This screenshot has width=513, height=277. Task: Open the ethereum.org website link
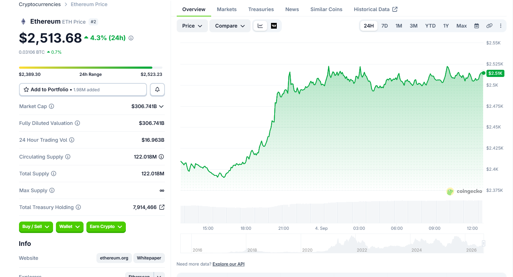[x=114, y=258]
